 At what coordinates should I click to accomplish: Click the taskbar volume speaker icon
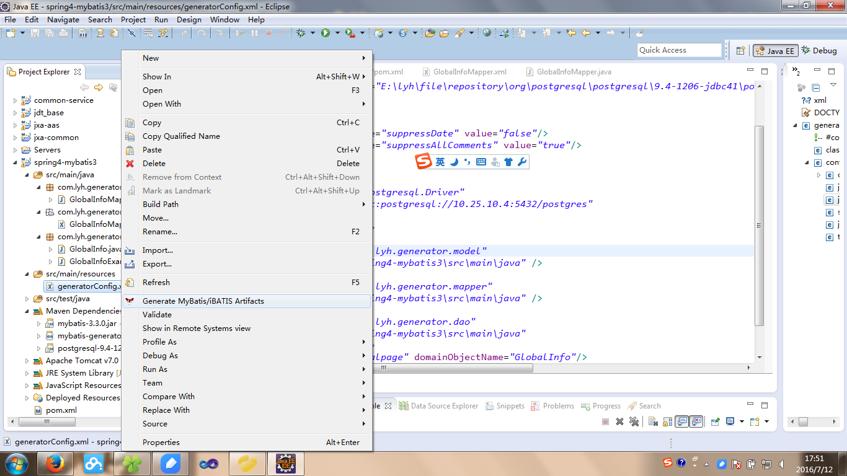(781, 463)
